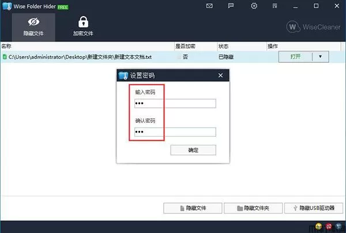Switch to the 隐藏文件 tab

click(x=33, y=27)
